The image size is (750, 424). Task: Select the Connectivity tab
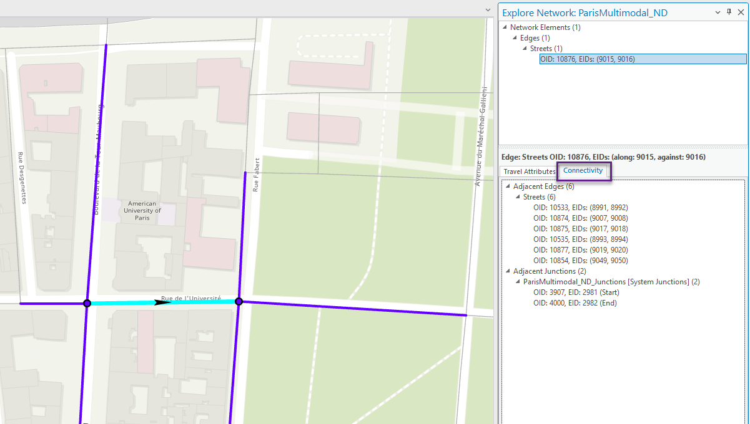coord(583,170)
